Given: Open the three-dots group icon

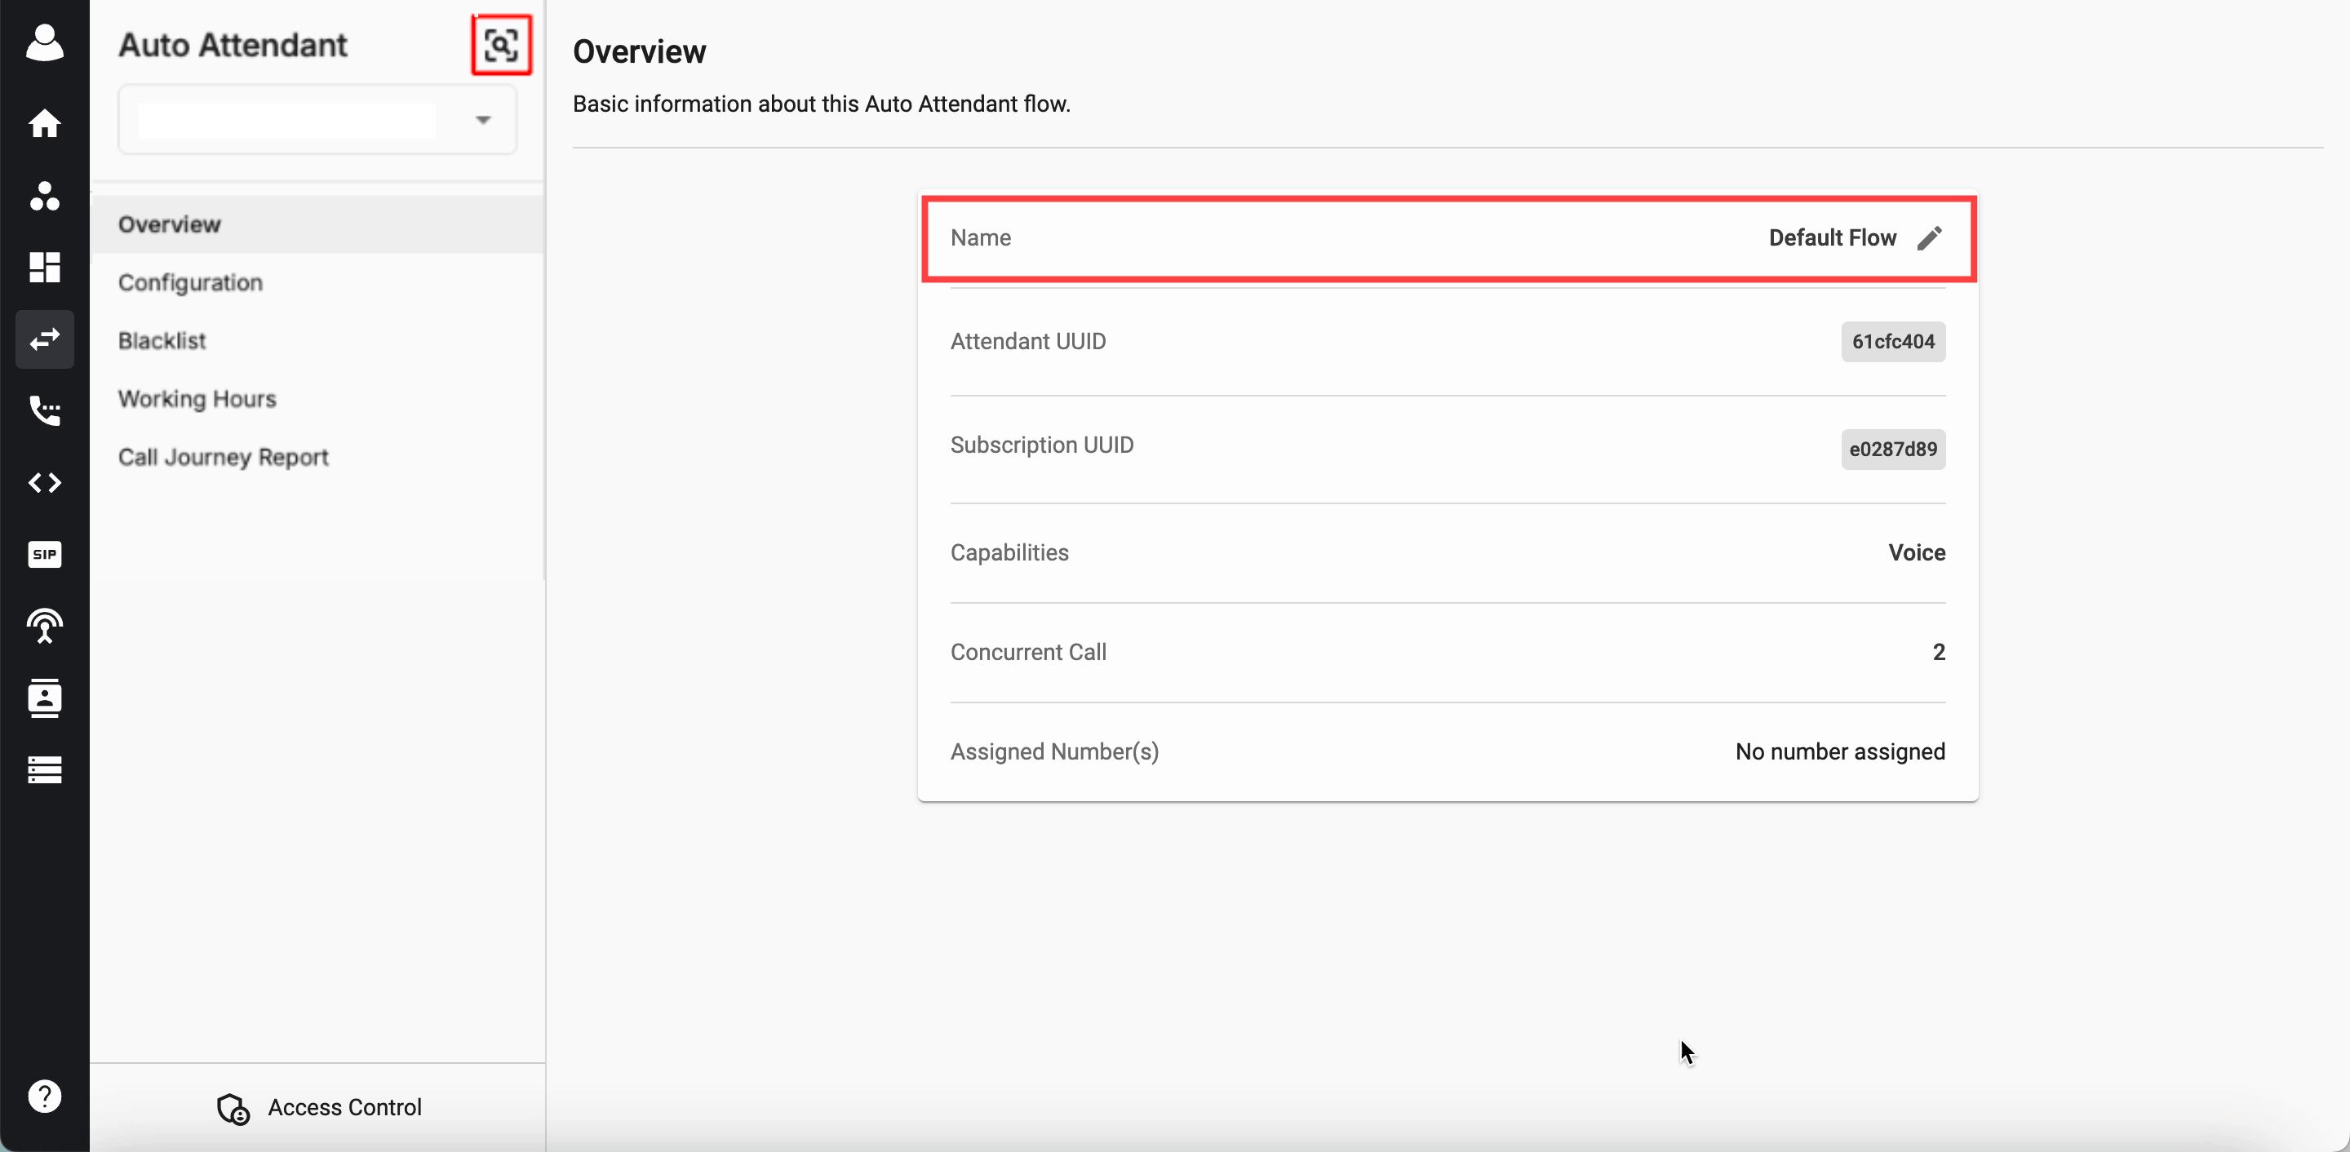Looking at the screenshot, I should [x=45, y=195].
